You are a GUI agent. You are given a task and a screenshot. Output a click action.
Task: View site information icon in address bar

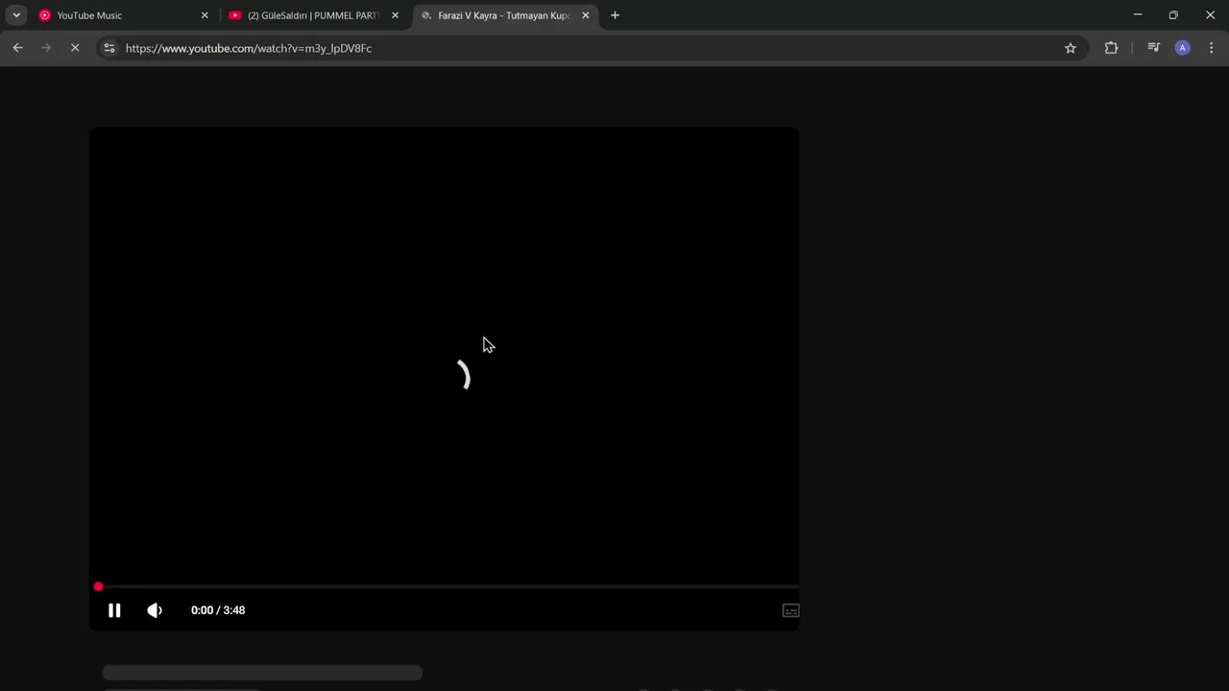pyautogui.click(x=109, y=48)
